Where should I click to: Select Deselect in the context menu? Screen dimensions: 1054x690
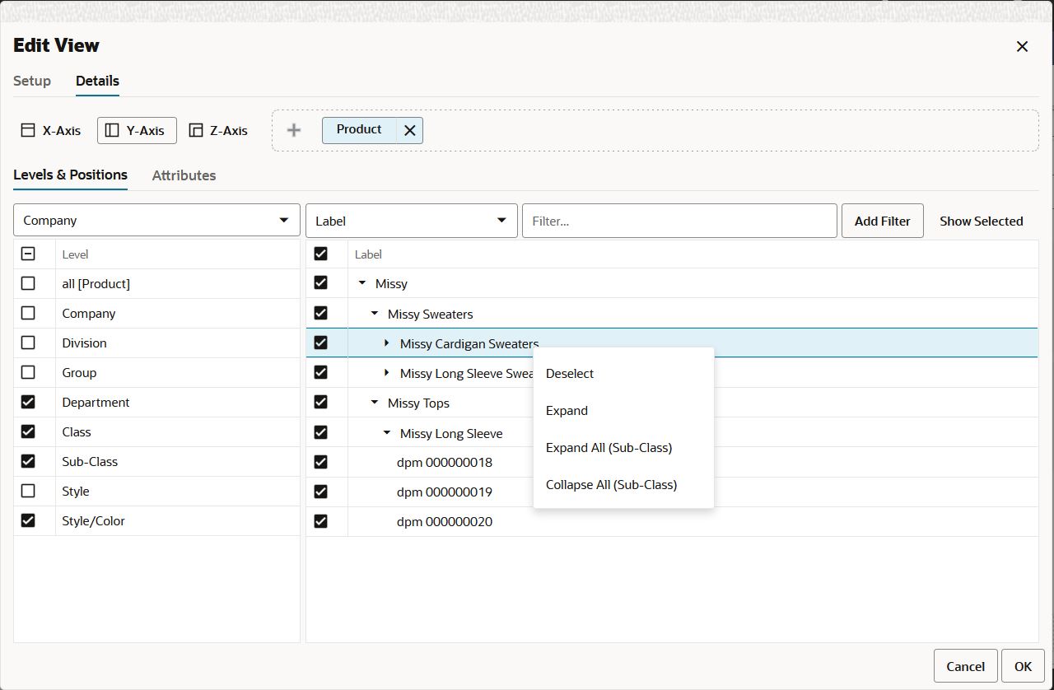pos(570,374)
